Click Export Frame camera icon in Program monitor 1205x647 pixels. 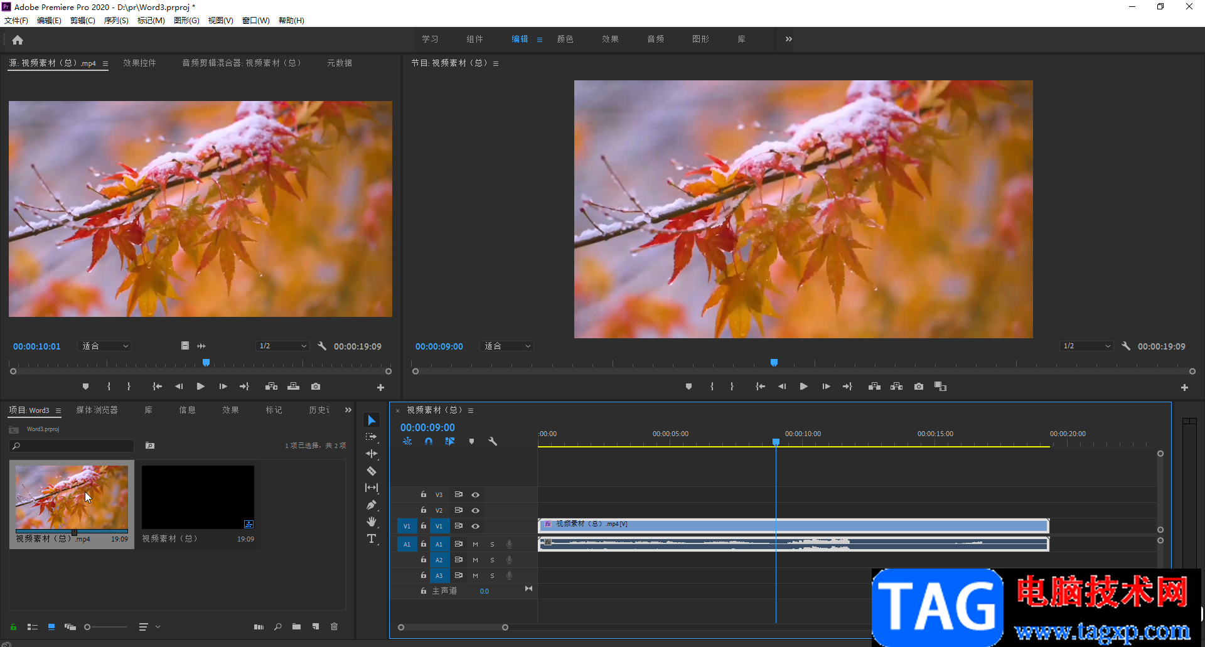coord(919,387)
